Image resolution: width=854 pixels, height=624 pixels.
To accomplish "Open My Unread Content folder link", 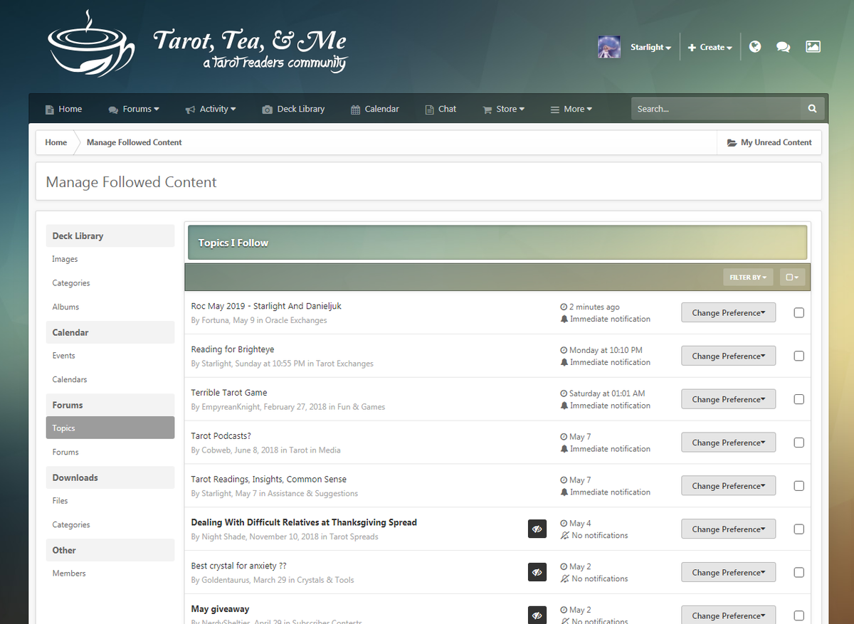I will coord(769,142).
